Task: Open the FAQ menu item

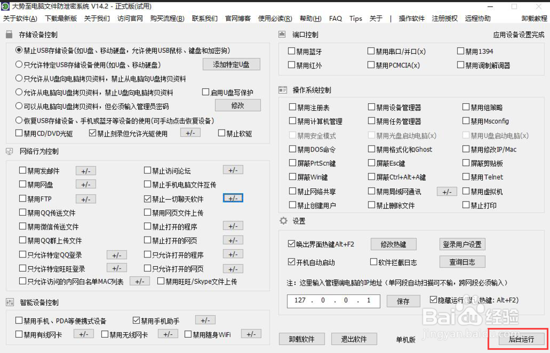Action: pyautogui.click(x=335, y=18)
